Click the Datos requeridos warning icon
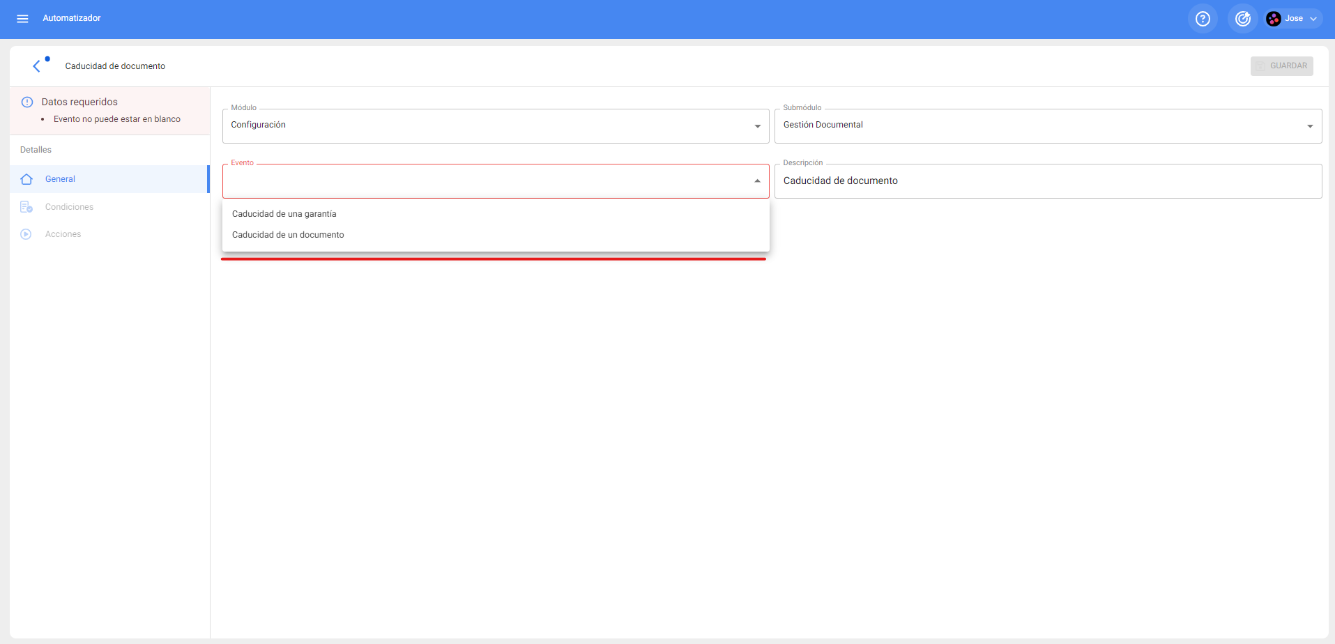This screenshot has width=1335, height=644. (27, 102)
